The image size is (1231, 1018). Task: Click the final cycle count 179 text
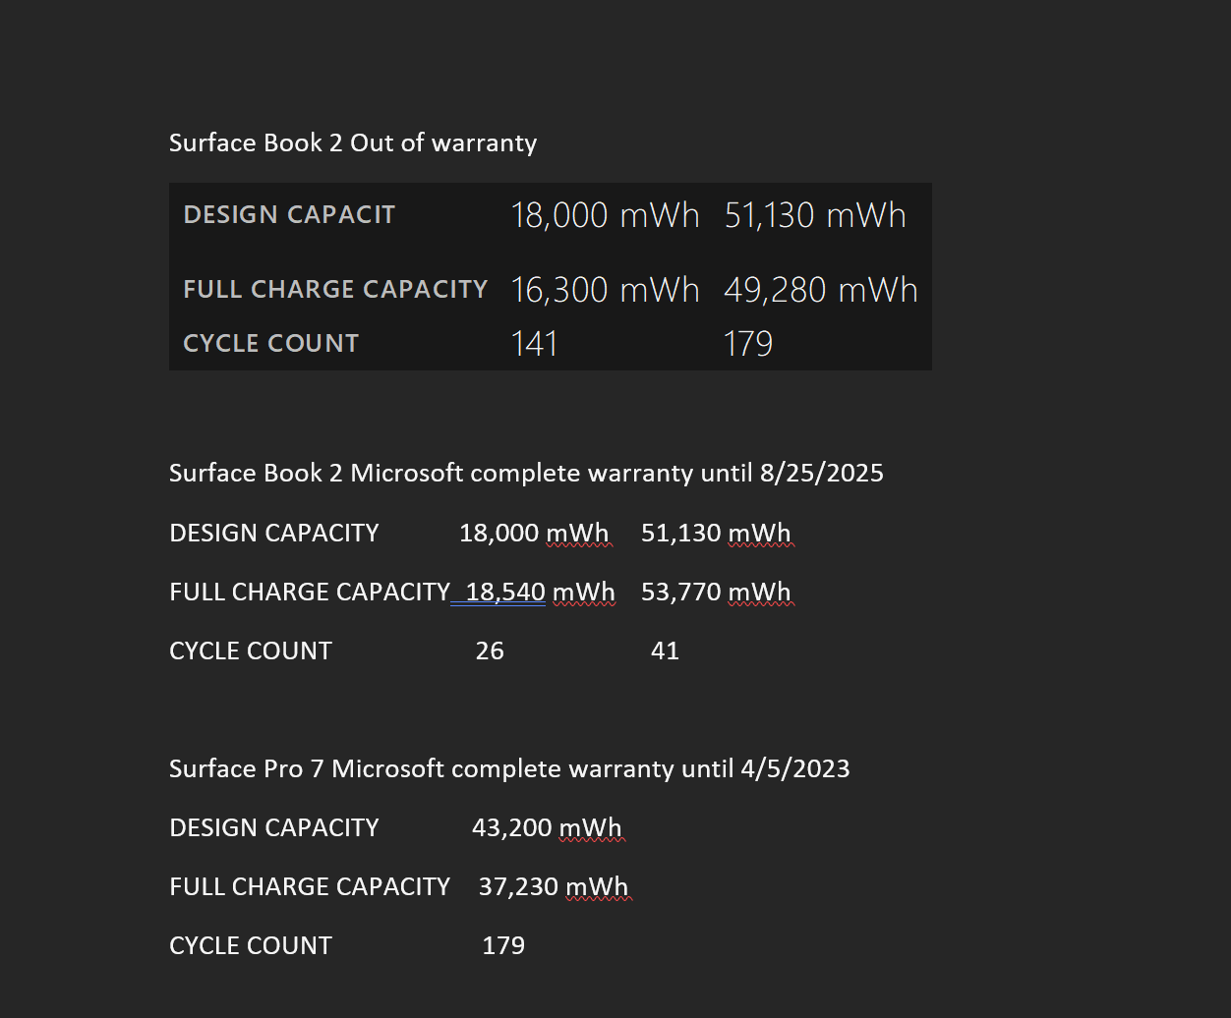[503, 946]
